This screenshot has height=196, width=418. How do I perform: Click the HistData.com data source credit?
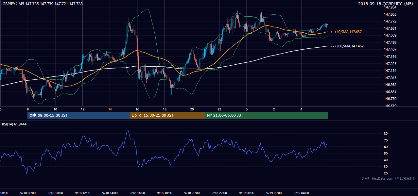point(388,178)
